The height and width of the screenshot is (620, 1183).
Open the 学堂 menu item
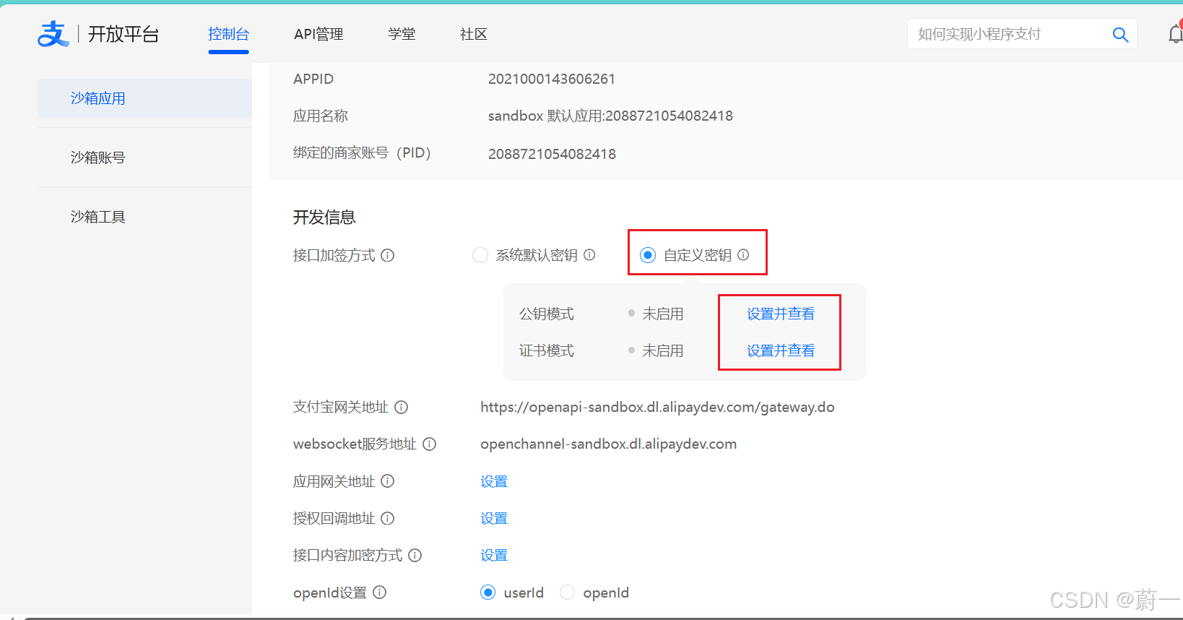(402, 34)
